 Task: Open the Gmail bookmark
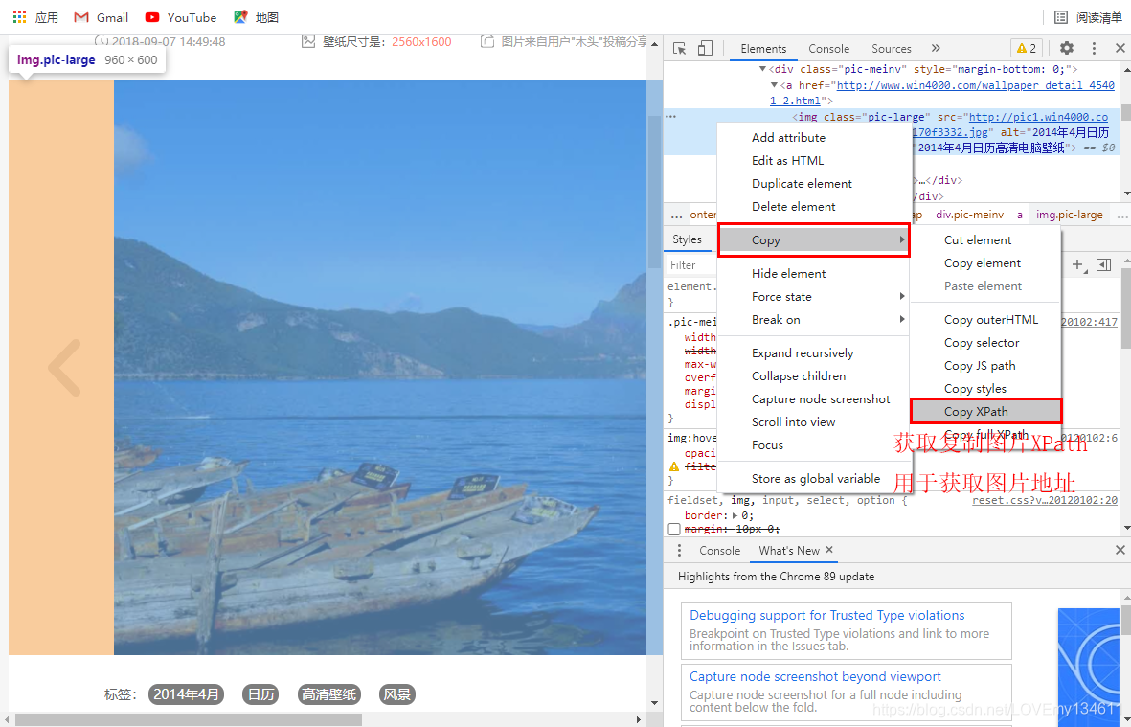coord(102,17)
